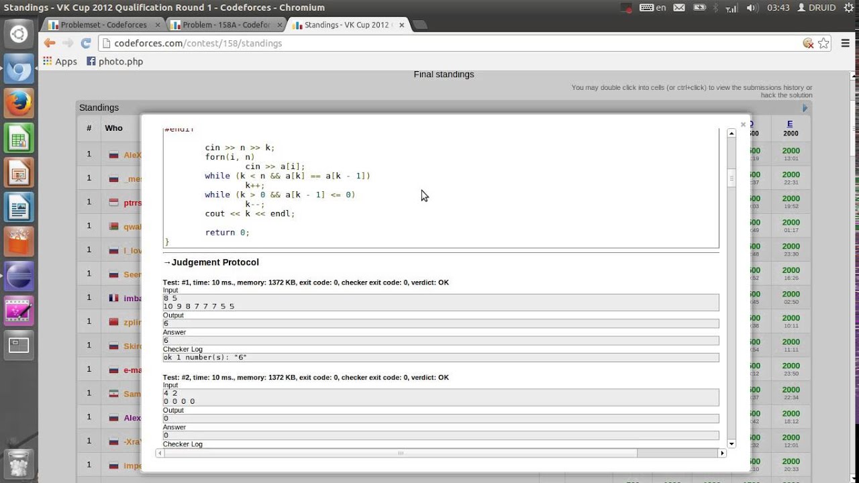Click the popup's vertical scrollbar thumb
Screen dimensions: 859x483
click(x=731, y=178)
